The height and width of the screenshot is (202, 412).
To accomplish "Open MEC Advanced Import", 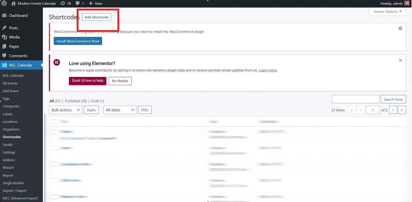I will pyautogui.click(x=20, y=198).
